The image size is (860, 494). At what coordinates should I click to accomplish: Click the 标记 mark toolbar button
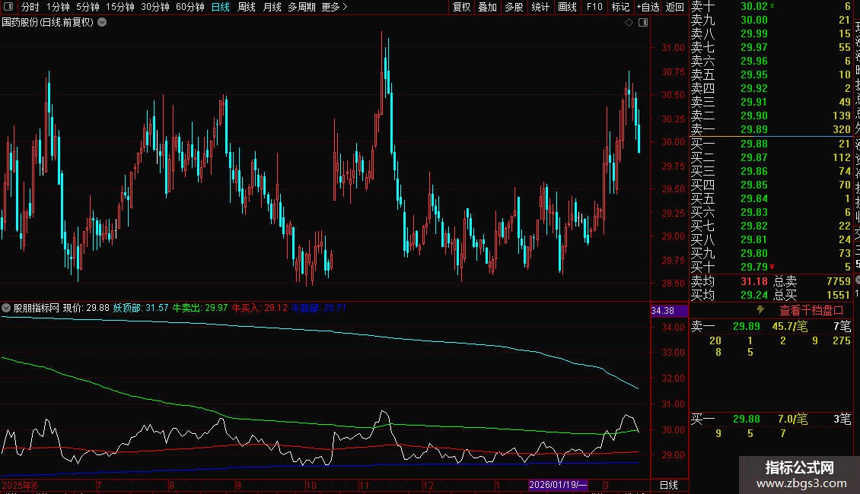(x=620, y=7)
